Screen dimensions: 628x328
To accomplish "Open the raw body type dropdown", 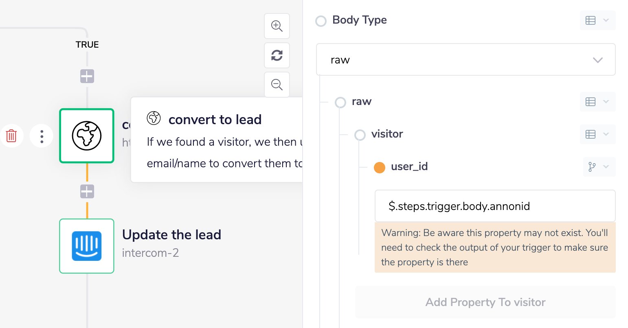I will [x=466, y=60].
